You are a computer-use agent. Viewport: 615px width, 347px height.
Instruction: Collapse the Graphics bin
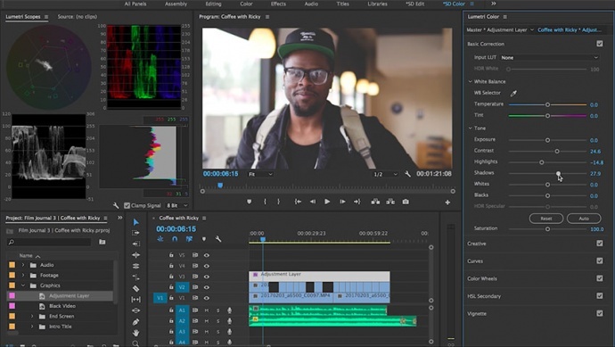coord(23,285)
